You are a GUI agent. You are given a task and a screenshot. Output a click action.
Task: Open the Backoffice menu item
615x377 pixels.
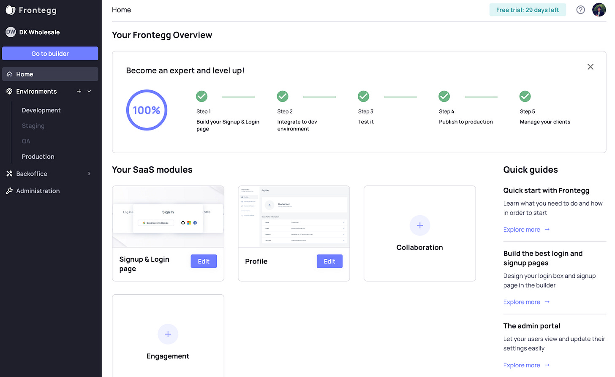coord(32,174)
